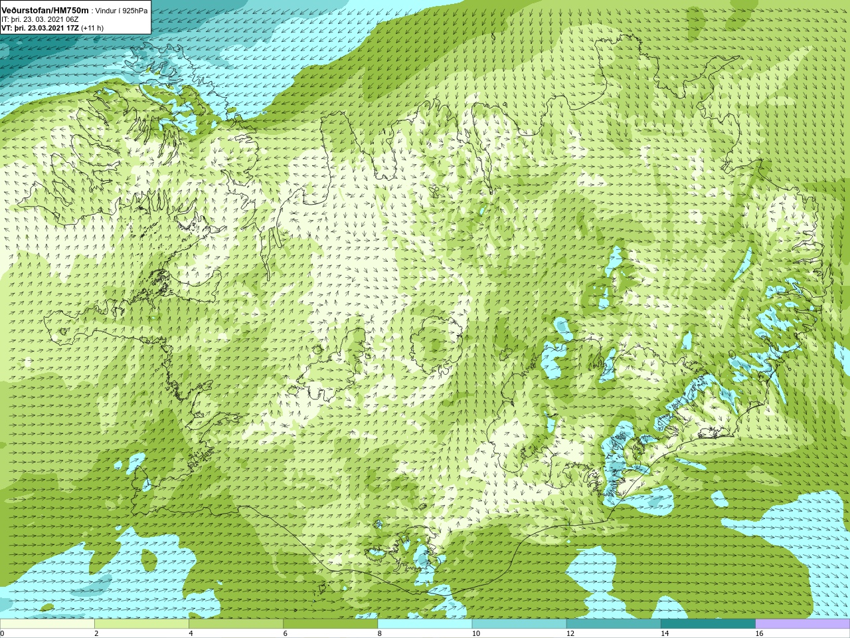Screen dimensions: 850x638
Task: Click the "IT: þri. 23. 03. 2021 06Z" line
Action: pos(41,20)
